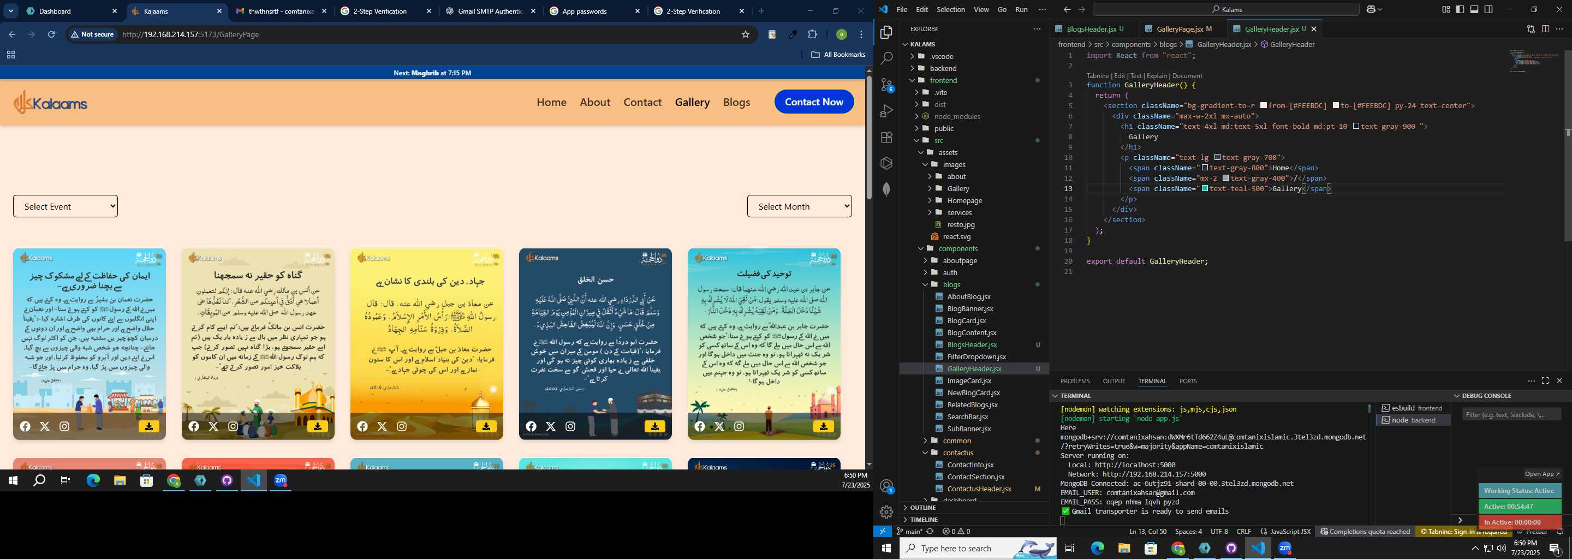Click the debug console filter input

point(1511,415)
